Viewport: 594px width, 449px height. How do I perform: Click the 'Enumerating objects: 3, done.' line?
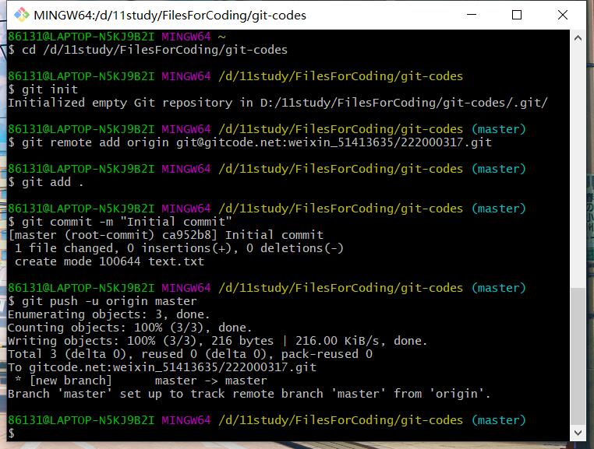(108, 314)
